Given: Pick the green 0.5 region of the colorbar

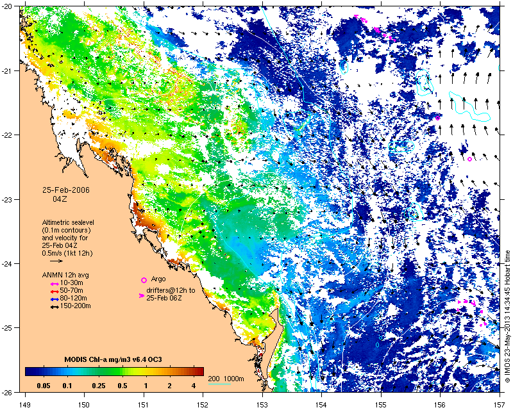Looking at the screenshot, I should pyautogui.click(x=122, y=372).
